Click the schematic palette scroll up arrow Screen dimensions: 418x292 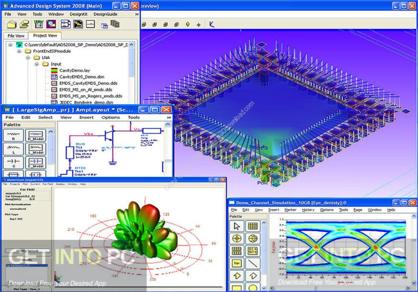51,132
